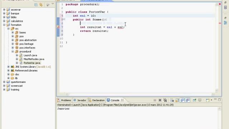Screen dimensions: 229x129
Task: Expand the calculatrice project
Action: coord(4,21)
